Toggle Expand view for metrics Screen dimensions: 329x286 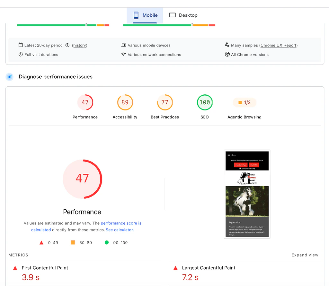[x=305, y=255]
